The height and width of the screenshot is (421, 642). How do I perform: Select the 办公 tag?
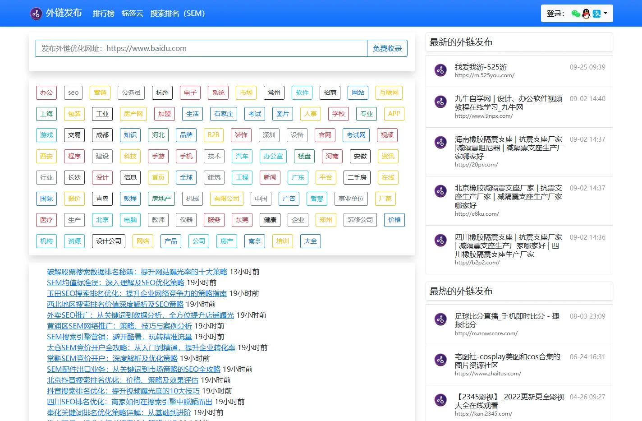point(46,93)
